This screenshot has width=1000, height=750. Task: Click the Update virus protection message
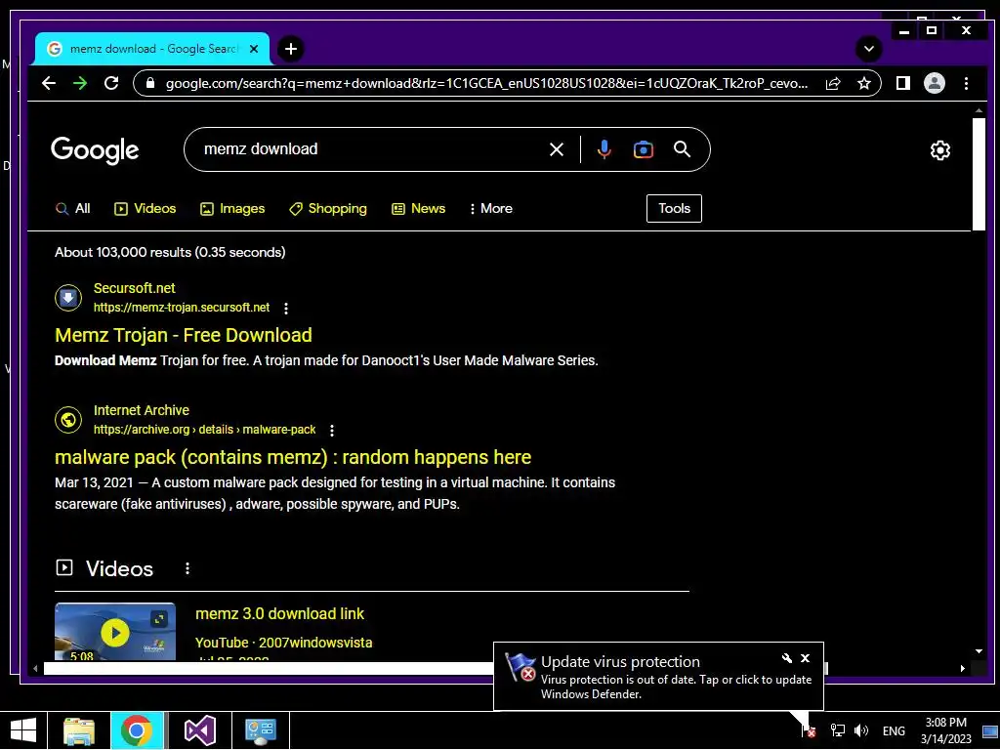coord(676,687)
